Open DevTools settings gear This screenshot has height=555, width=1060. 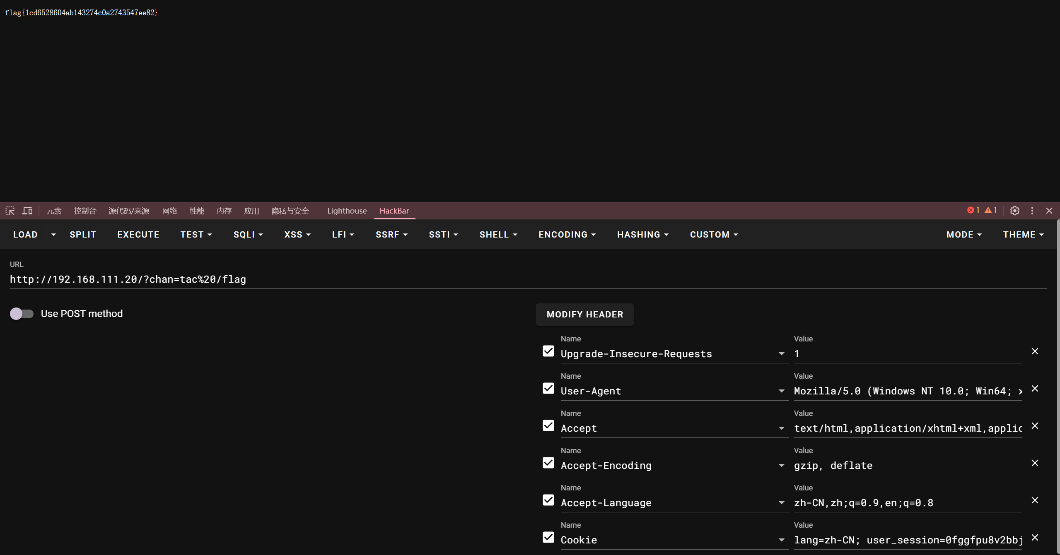[x=1014, y=211]
